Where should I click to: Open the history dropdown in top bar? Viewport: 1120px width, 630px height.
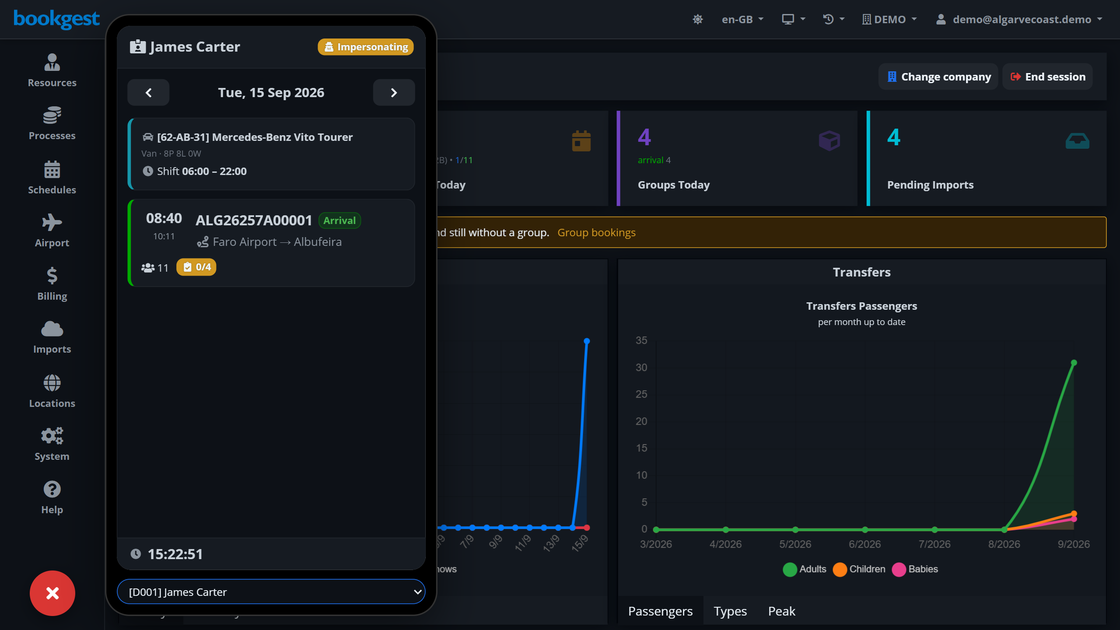834,19
